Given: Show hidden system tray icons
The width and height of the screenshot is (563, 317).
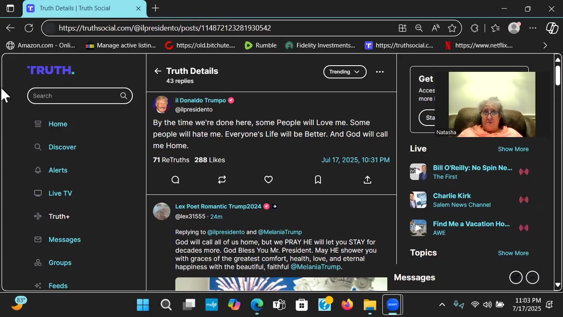Looking at the screenshot, I should coord(442,305).
